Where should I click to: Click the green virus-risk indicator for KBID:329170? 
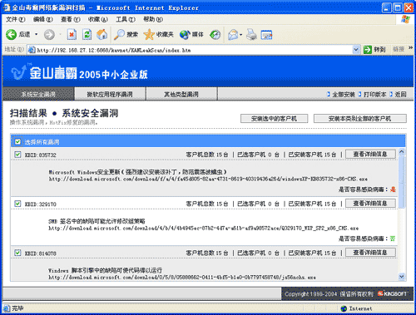[x=393, y=239]
